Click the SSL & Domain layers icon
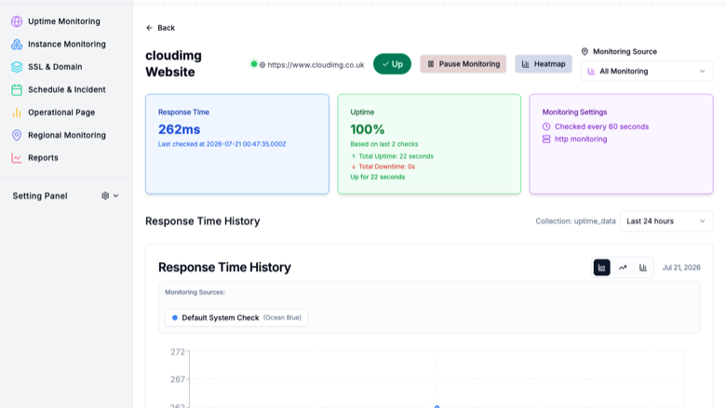Screen dimensions: 726x408 click(17, 67)
